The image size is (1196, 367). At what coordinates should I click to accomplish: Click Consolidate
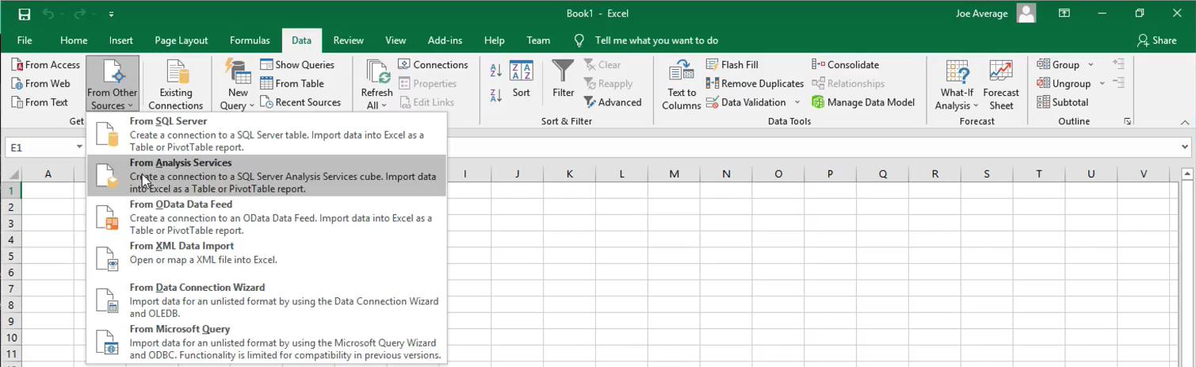tap(845, 65)
